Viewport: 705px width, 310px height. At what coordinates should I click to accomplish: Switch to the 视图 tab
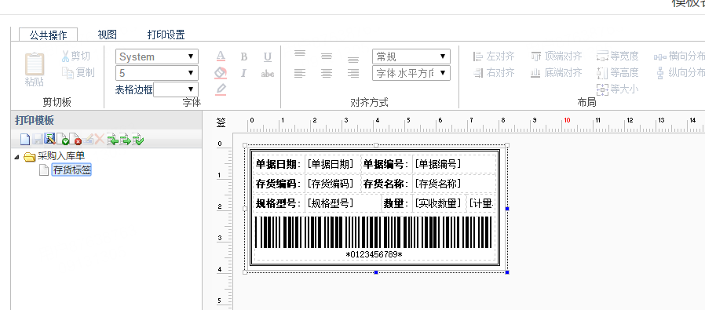[108, 35]
